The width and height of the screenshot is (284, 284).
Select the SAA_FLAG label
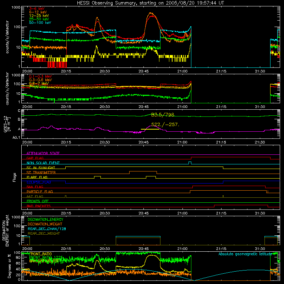coord(35,187)
